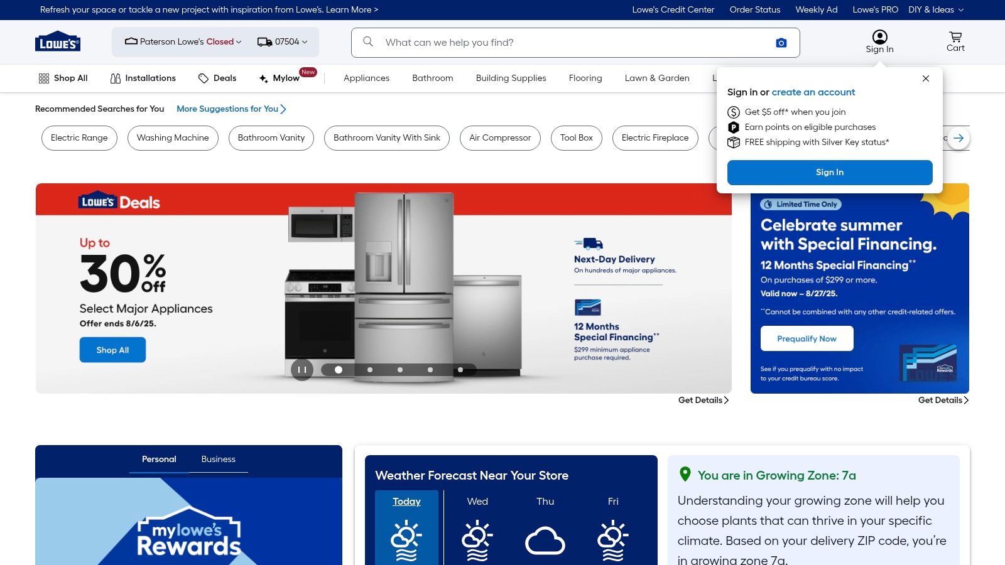Expand the 07504 delivery ZIP dropdown
Viewport: 1005px width, 565px height.
pos(283,42)
